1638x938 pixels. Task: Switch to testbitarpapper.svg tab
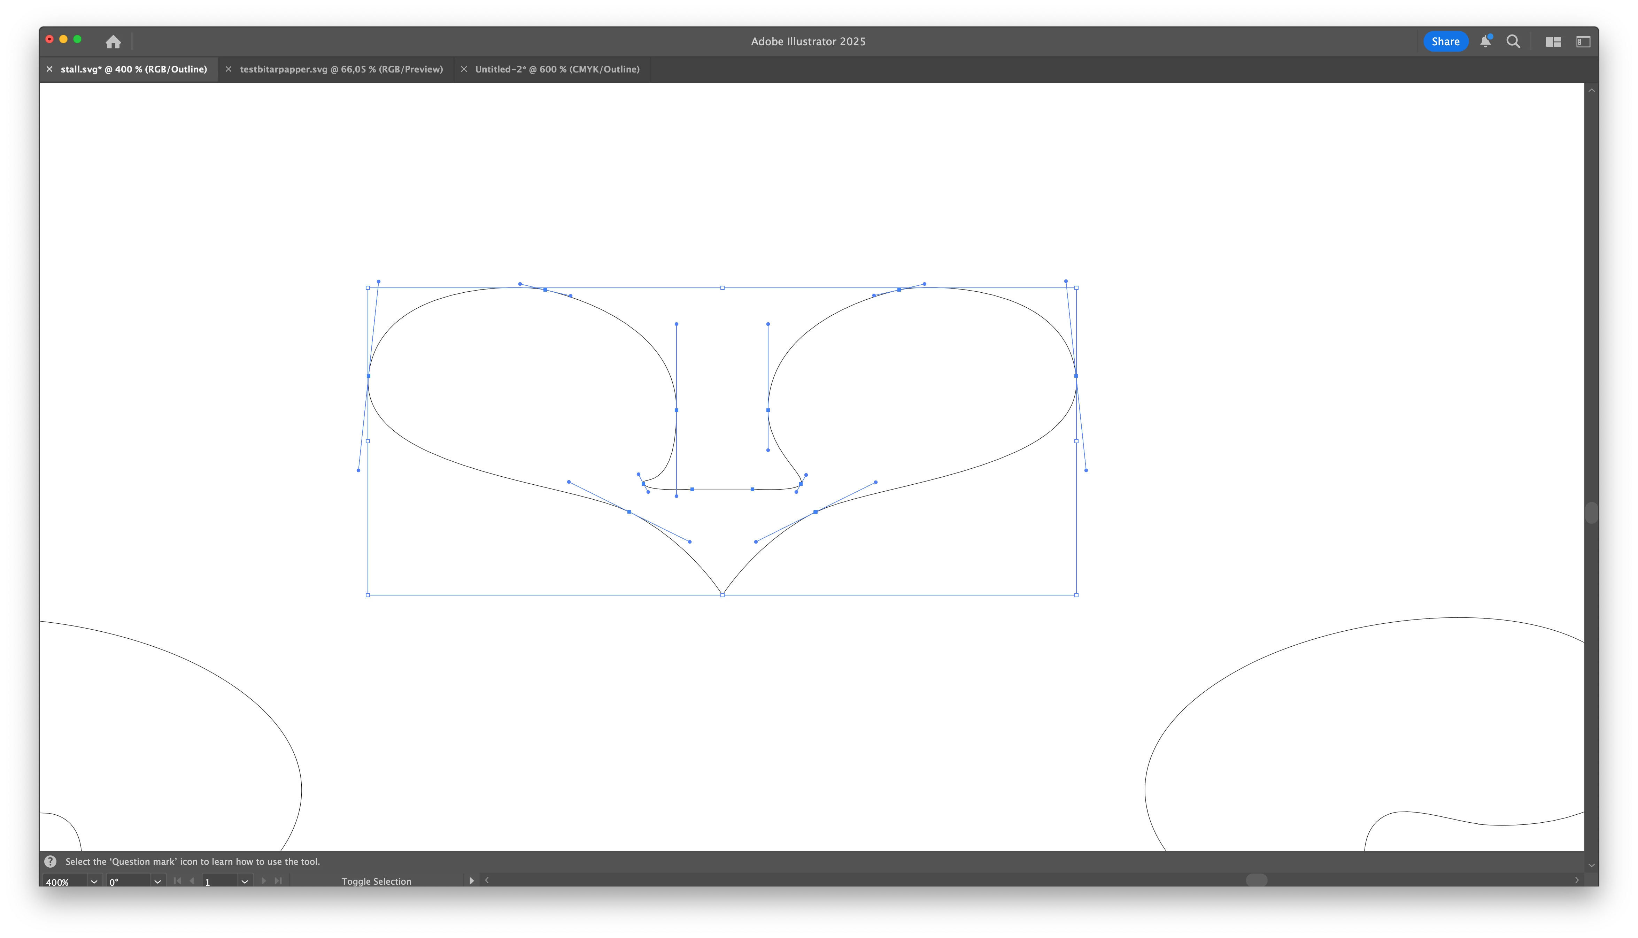341,69
